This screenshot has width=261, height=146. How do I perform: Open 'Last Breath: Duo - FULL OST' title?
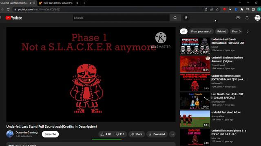[228, 96]
